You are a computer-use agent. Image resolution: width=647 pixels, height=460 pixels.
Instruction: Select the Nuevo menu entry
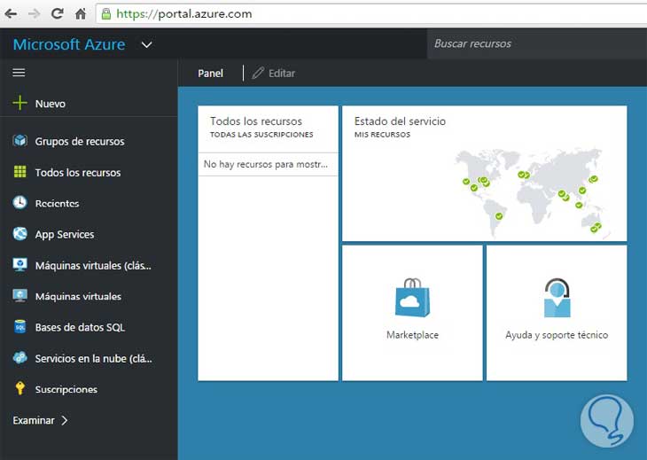51,104
